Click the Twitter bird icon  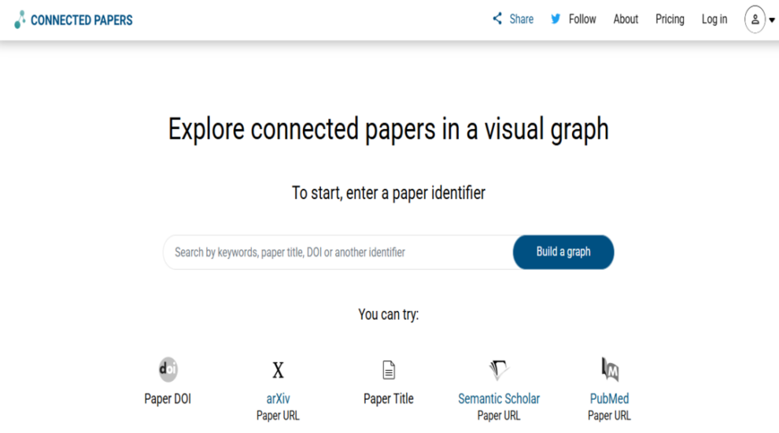point(556,19)
